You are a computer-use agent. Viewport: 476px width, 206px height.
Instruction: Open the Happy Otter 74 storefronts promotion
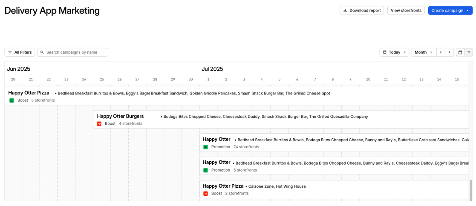216,139
